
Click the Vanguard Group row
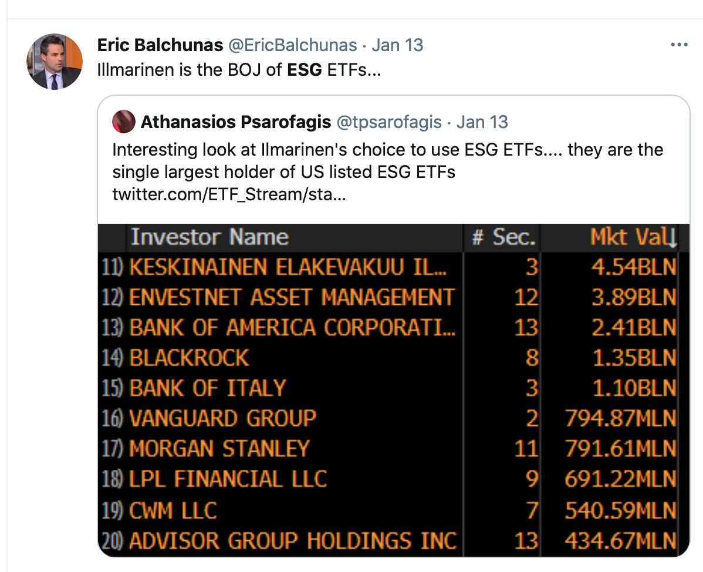pyautogui.click(x=222, y=419)
